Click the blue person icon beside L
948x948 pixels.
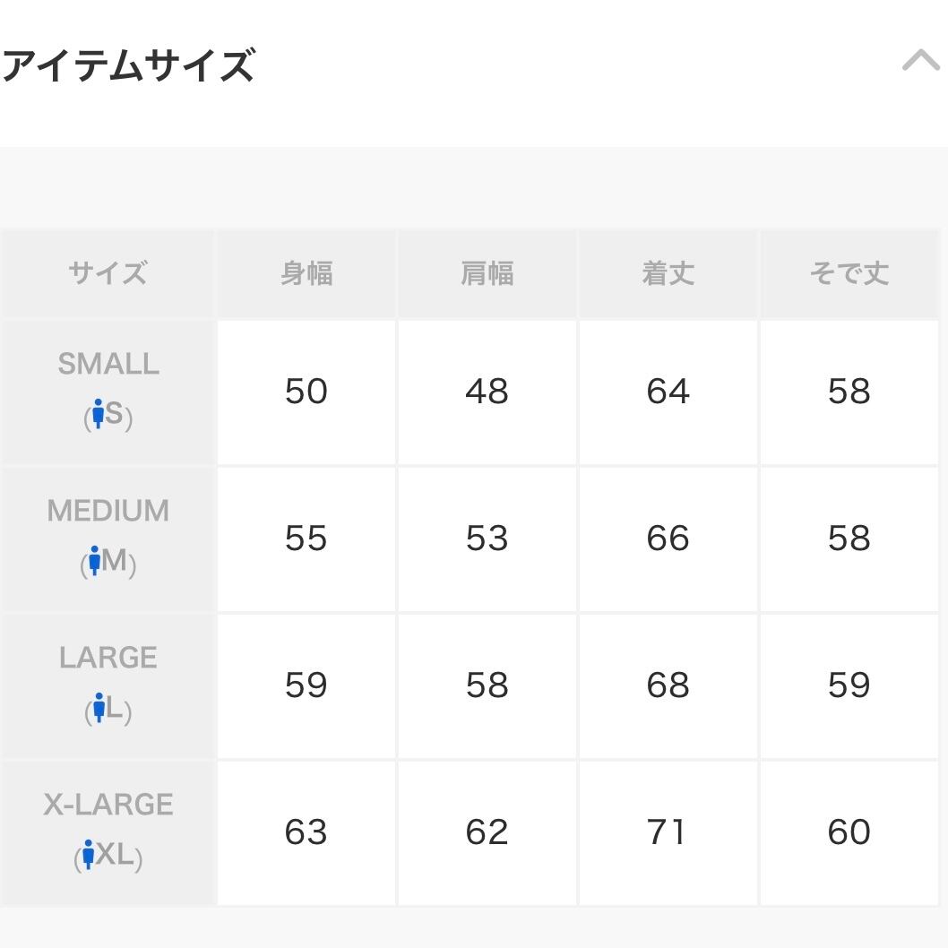click(x=99, y=707)
